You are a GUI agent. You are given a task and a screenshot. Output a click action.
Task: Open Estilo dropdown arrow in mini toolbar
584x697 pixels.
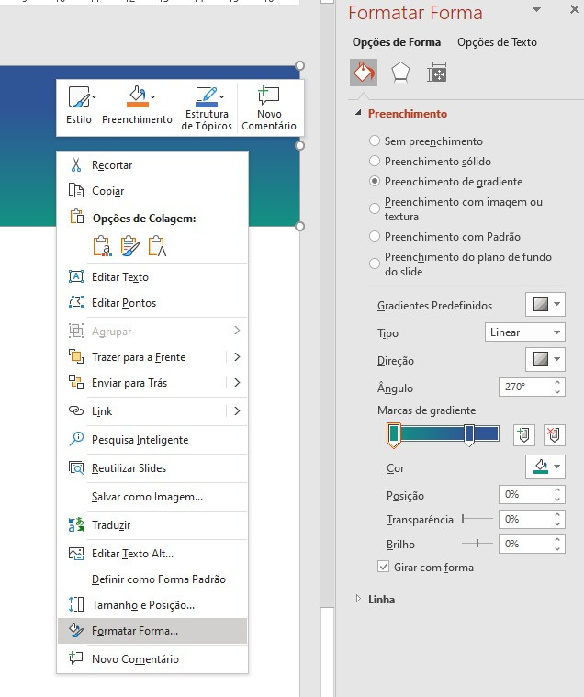tap(95, 96)
